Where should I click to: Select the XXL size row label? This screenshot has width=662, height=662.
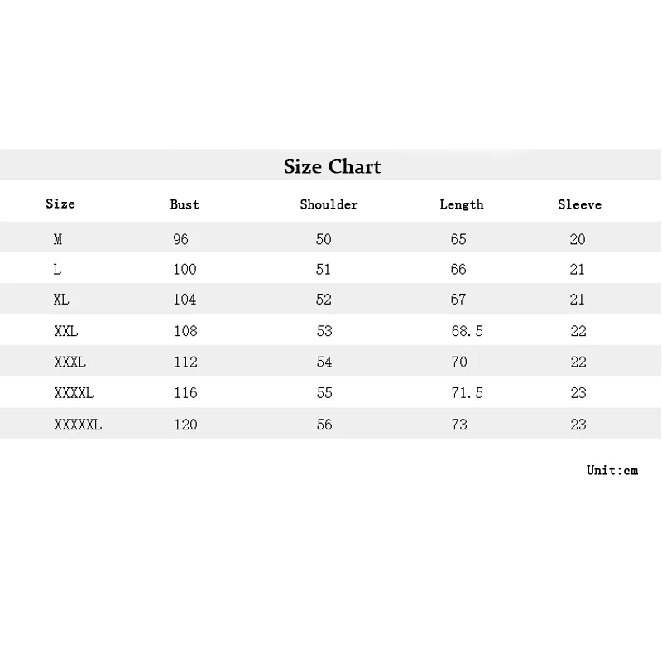65,331
